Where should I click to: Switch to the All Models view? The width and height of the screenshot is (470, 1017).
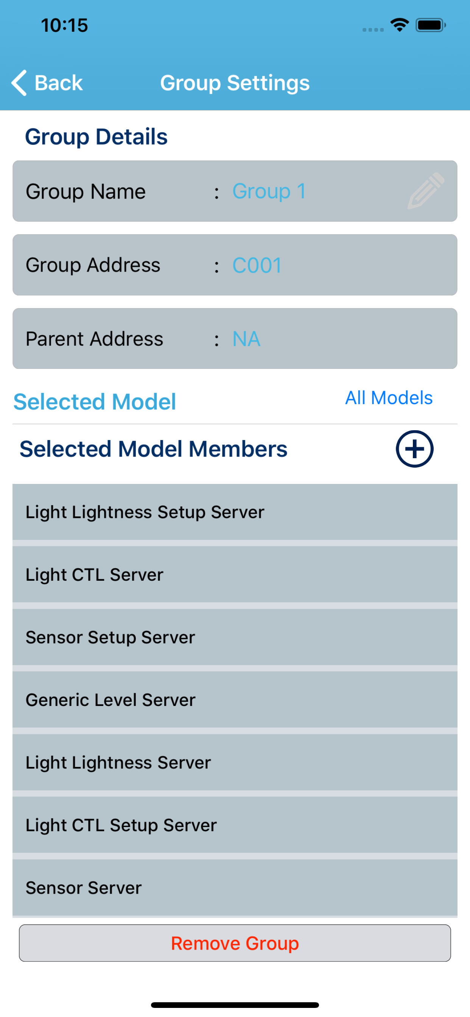pos(389,398)
